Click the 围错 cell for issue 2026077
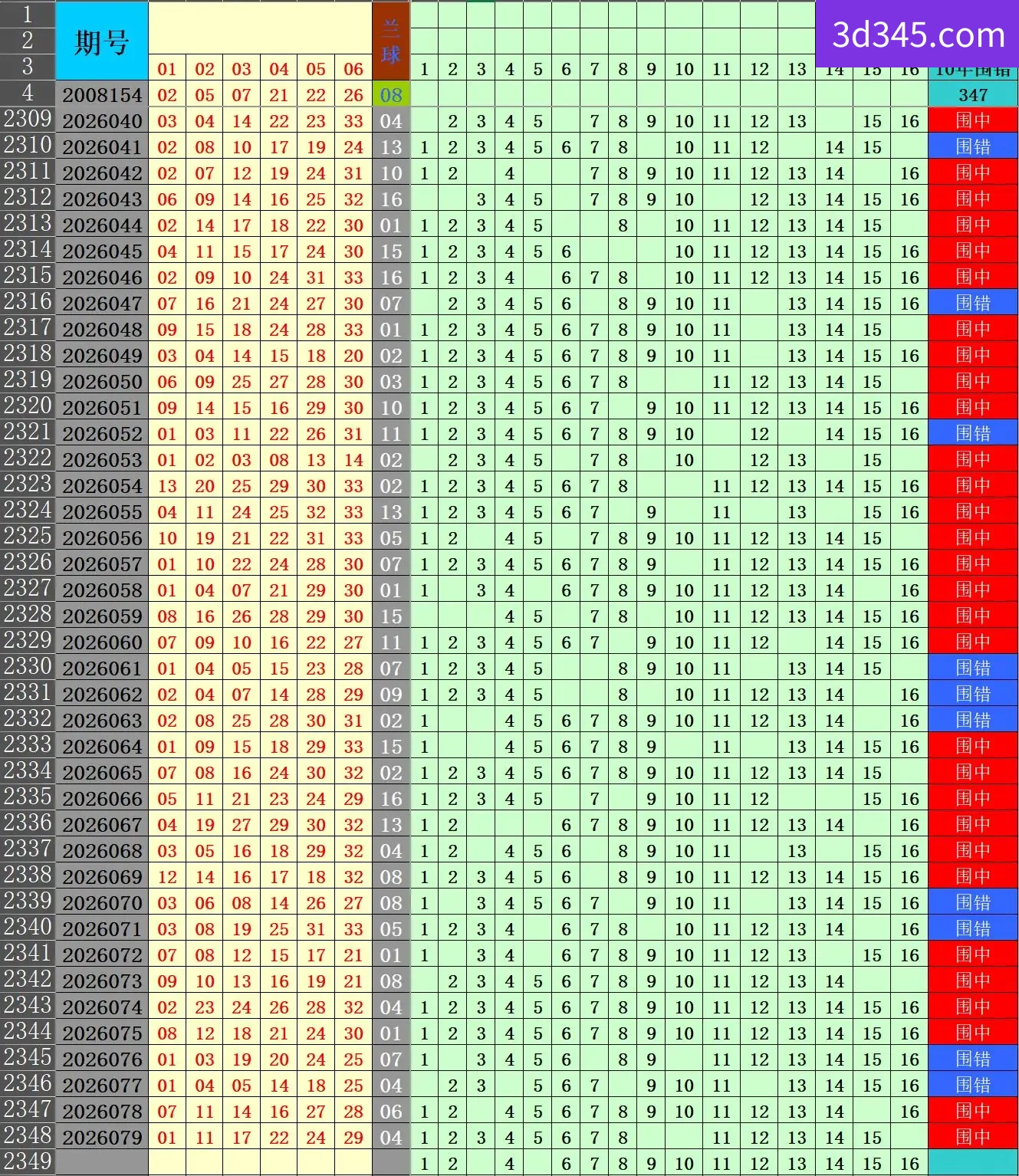Screen dimensions: 1019x1176 pos(973,1085)
